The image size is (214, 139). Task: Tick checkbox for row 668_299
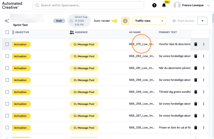coord(7,80)
